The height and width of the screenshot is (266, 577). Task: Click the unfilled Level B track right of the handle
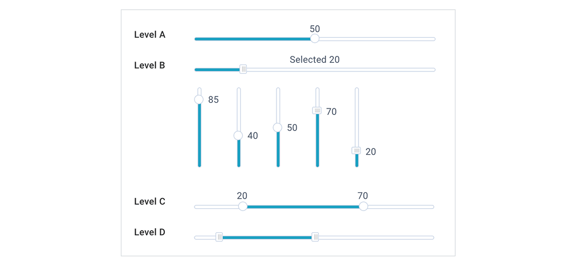[342, 70]
